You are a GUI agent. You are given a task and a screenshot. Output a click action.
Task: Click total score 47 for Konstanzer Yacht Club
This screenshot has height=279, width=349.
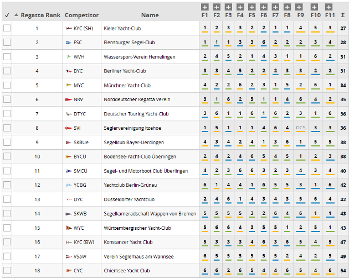pos(343,242)
